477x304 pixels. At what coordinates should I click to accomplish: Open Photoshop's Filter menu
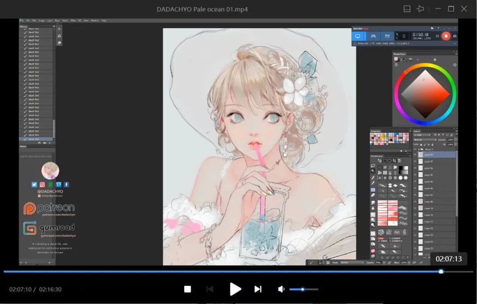pyautogui.click(x=73, y=20)
